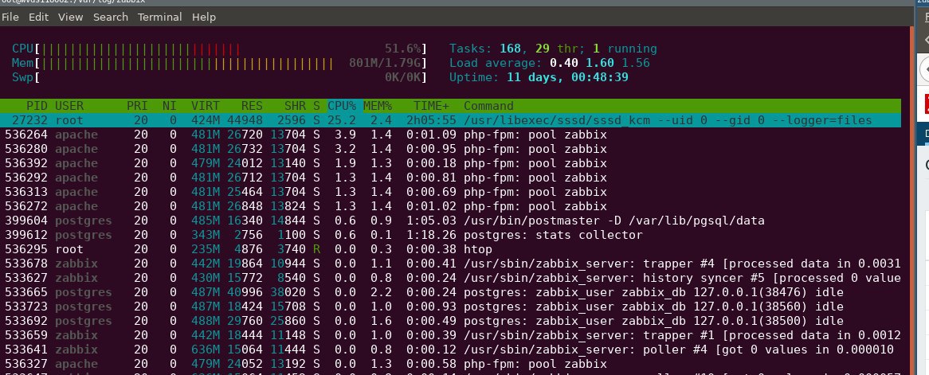Open the File menu
The image size is (929, 375).
click(x=10, y=18)
